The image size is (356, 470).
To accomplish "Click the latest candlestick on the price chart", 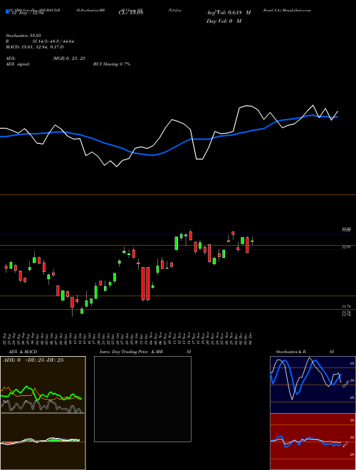I will (252, 241).
